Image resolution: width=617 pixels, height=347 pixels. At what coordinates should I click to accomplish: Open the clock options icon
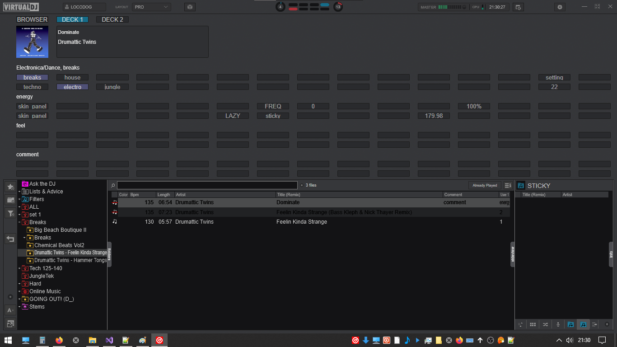tap(518, 7)
